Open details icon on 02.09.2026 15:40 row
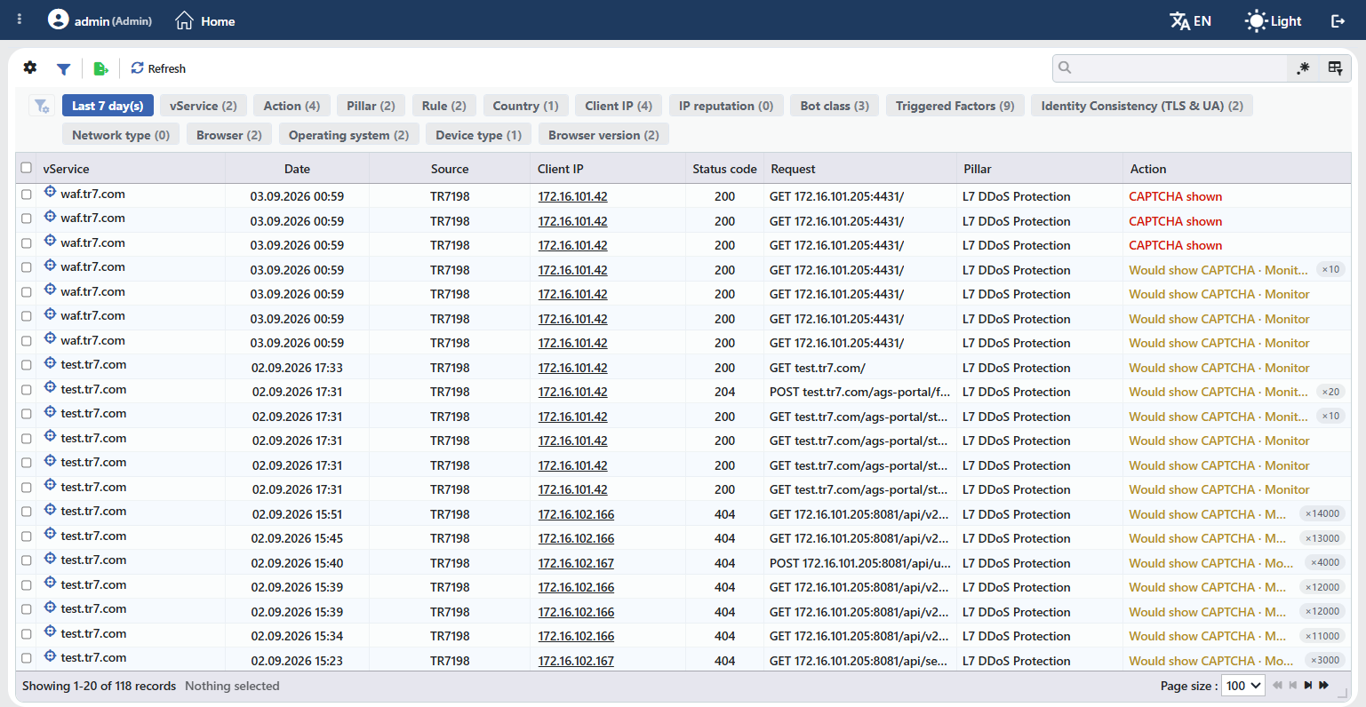Screen dimensions: 1366x707 [x=51, y=560]
